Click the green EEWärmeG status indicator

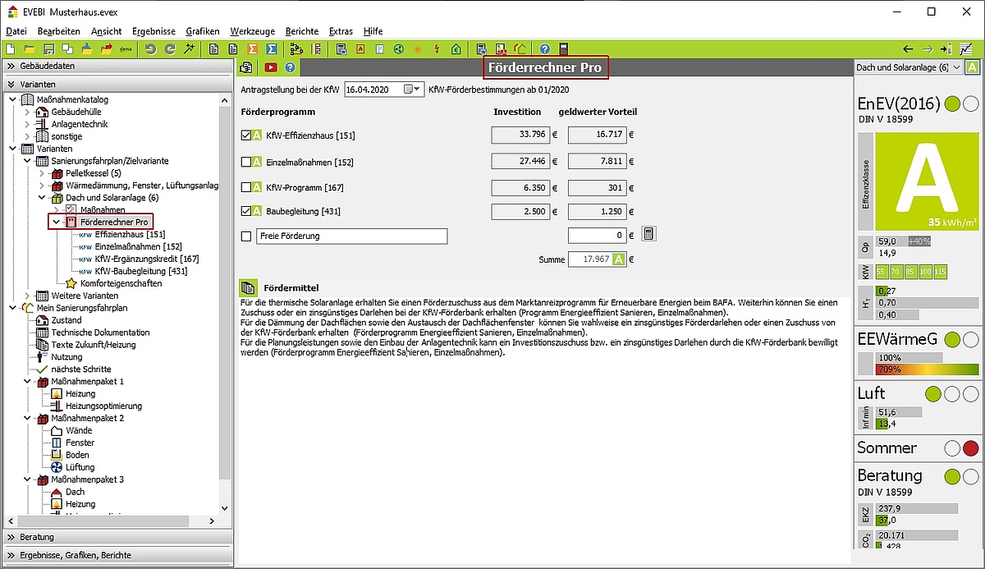point(952,339)
